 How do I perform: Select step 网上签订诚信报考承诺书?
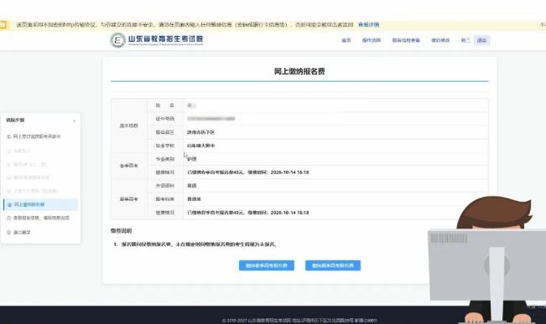click(x=37, y=136)
